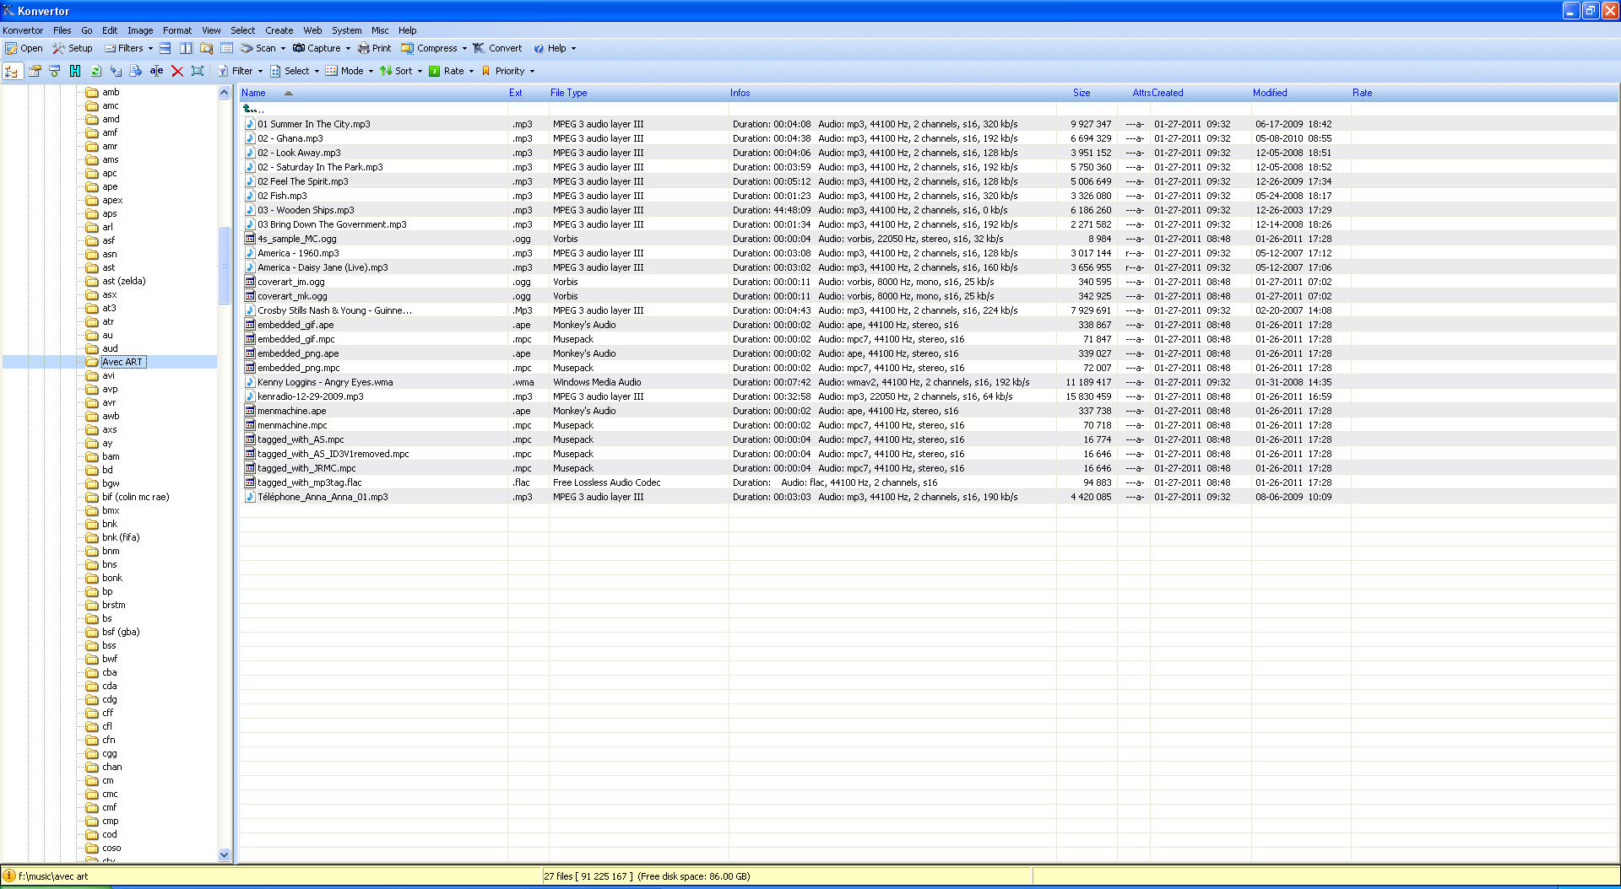1621x889 pixels.
Task: Click the add favorite icon
Action: click(55, 71)
